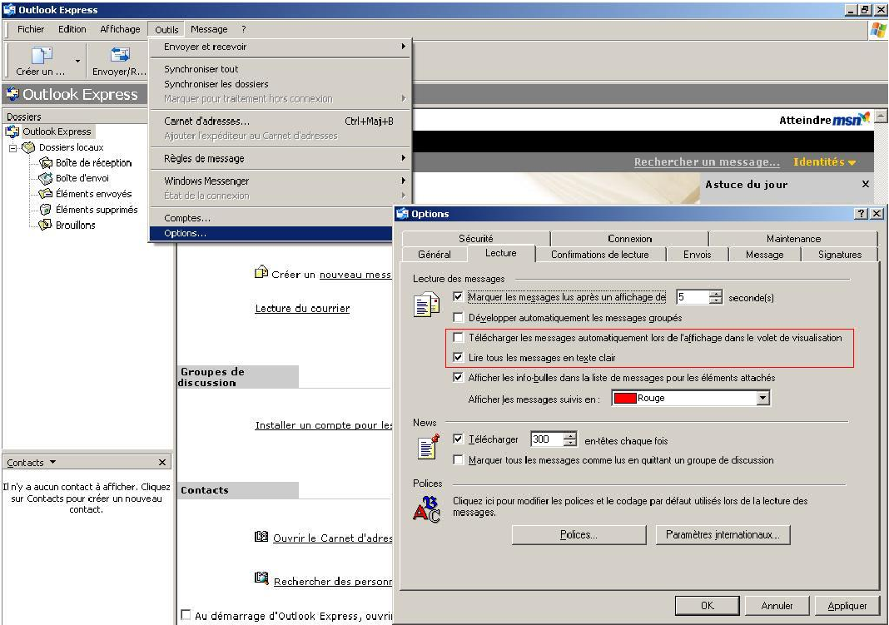Switch to the Confirmations de lecture tab

click(x=600, y=255)
